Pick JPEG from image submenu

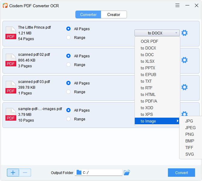(191, 128)
